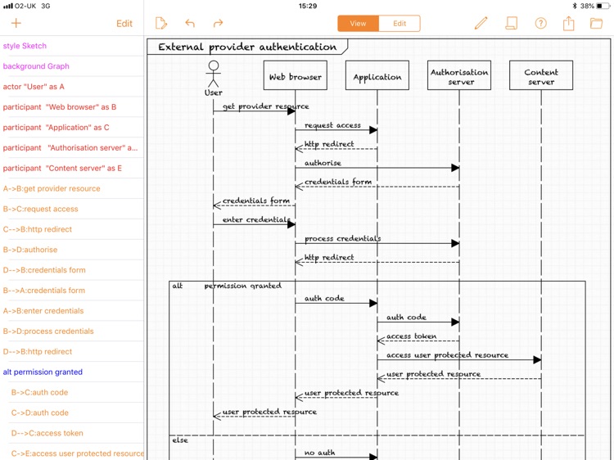Tap the plus icon to add a line
The width and height of the screenshot is (614, 460).
pyautogui.click(x=16, y=23)
